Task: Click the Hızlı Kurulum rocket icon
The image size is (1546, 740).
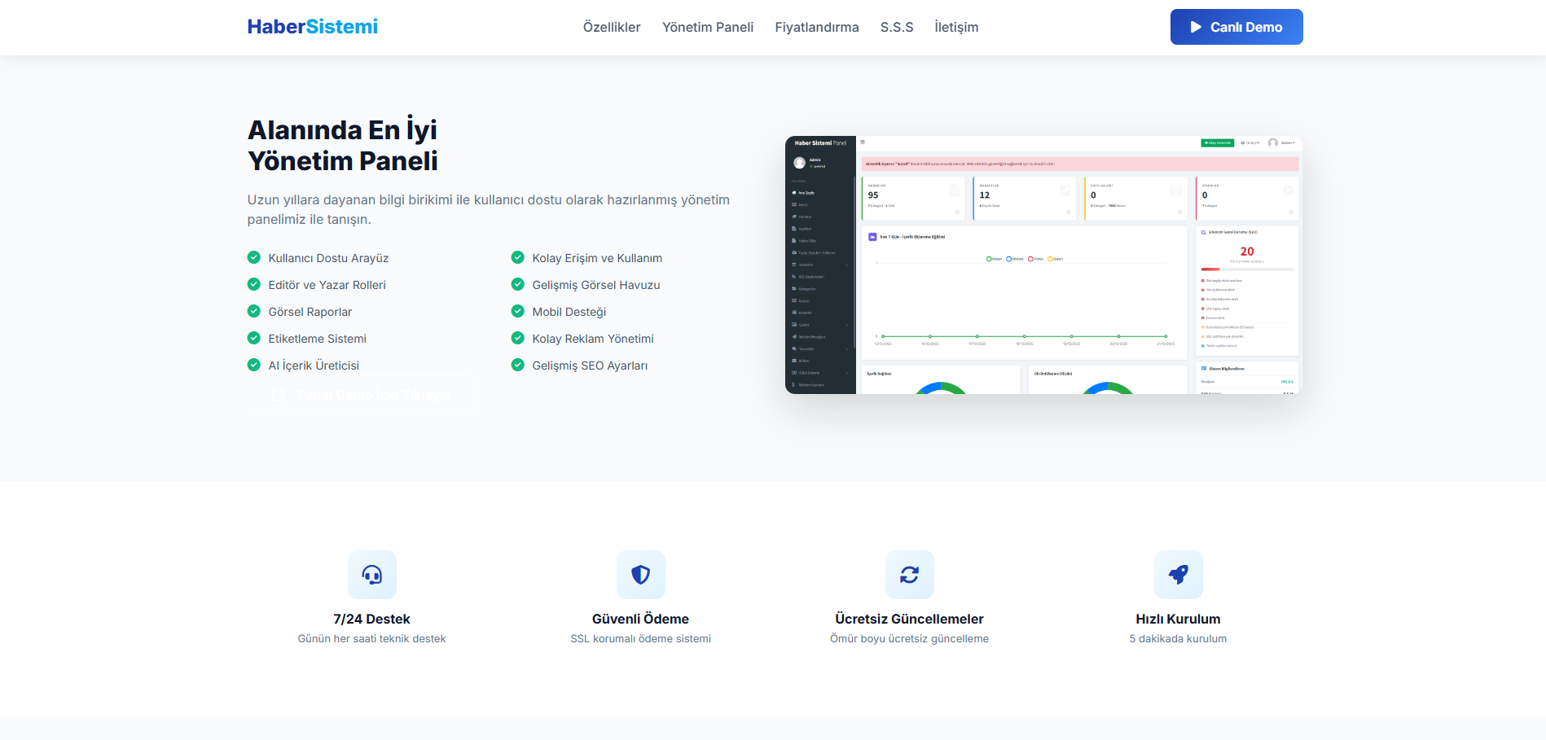Action: 1178,575
